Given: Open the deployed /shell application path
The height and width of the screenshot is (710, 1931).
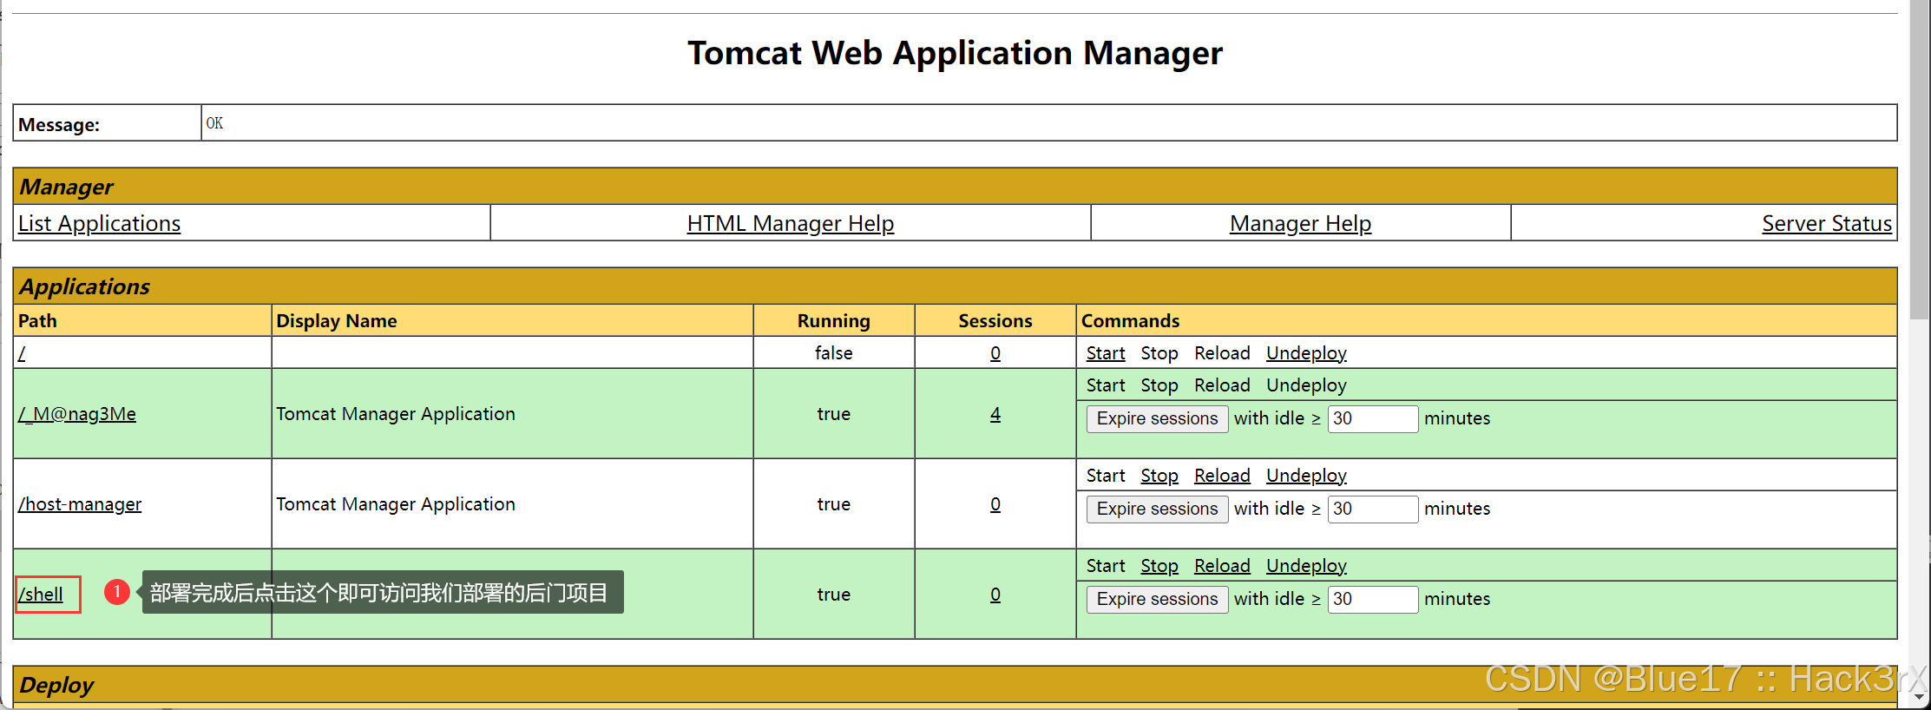Looking at the screenshot, I should 41,595.
